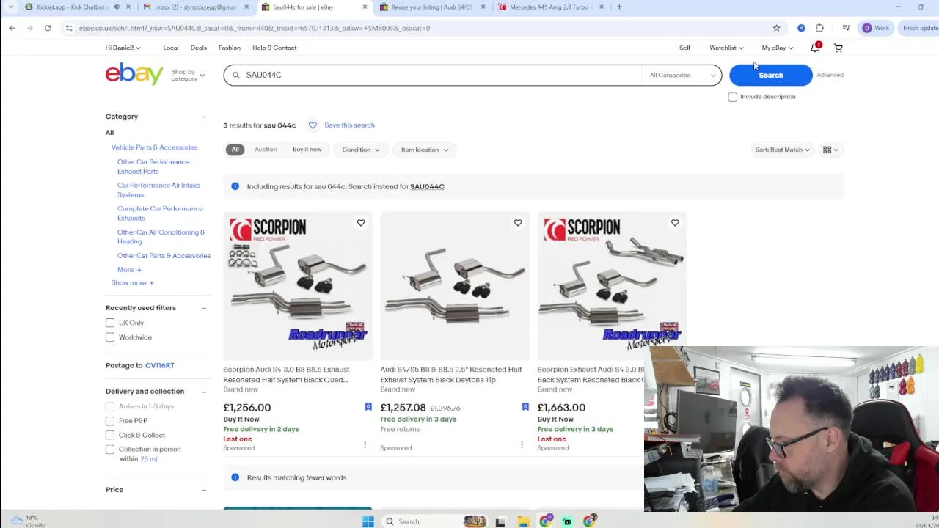The height and width of the screenshot is (528, 939).
Task: Add Audi S4/S5 Daytona Tip listing to watchlist
Action: [x=518, y=223]
